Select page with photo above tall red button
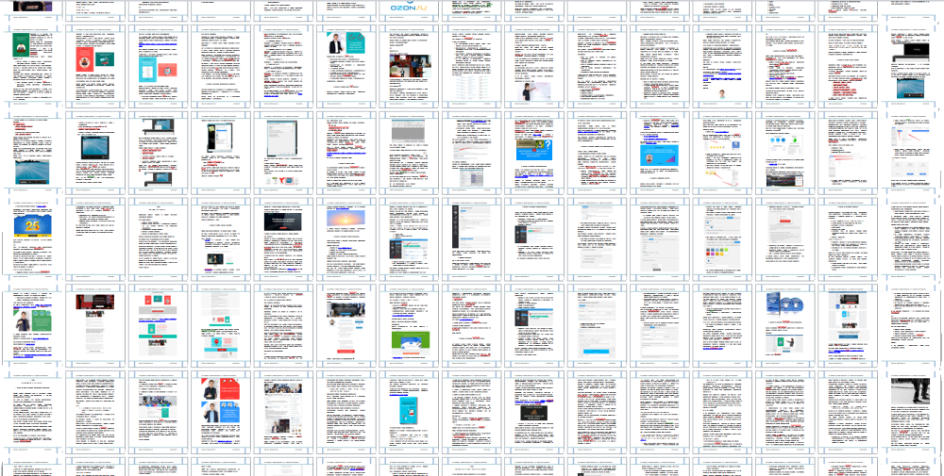The height and width of the screenshot is (476, 944). click(345, 325)
